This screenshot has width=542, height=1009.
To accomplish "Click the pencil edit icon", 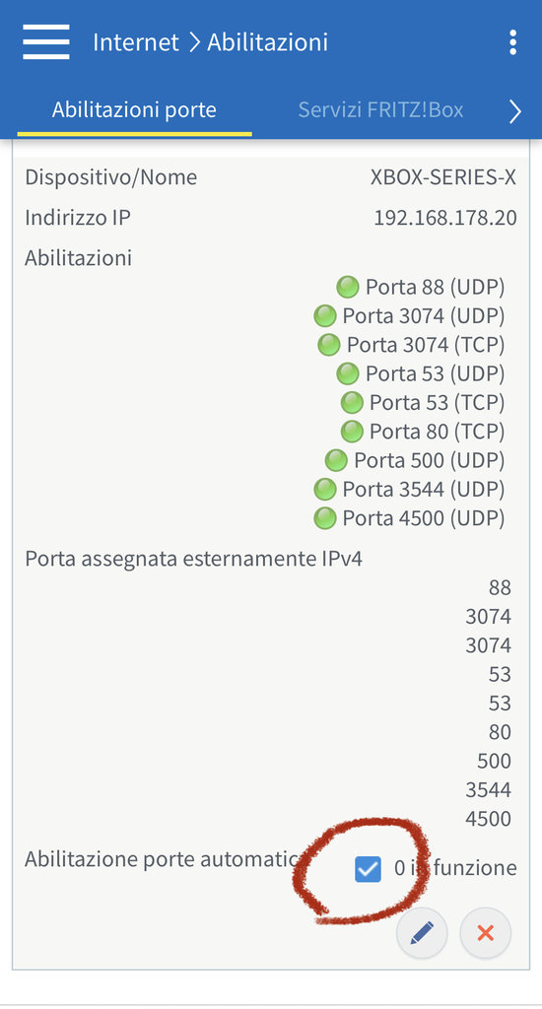I will coord(422,933).
